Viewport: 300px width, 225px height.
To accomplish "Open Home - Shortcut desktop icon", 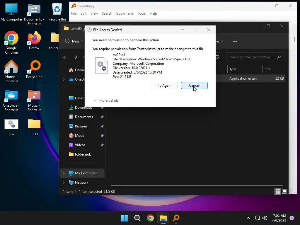I will coord(11,71).
